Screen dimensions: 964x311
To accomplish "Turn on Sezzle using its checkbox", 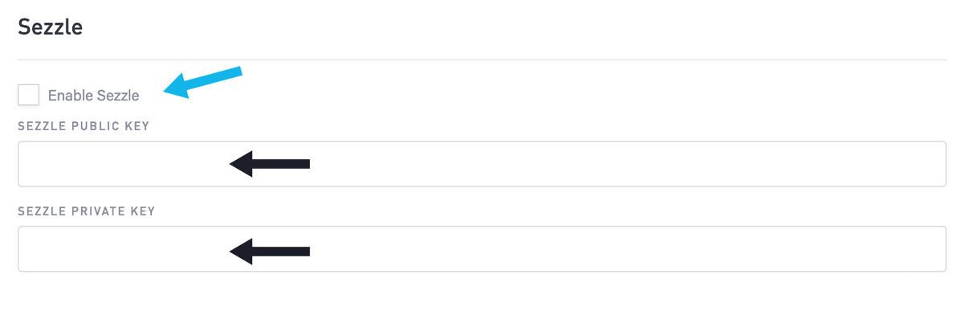I will 28,95.
